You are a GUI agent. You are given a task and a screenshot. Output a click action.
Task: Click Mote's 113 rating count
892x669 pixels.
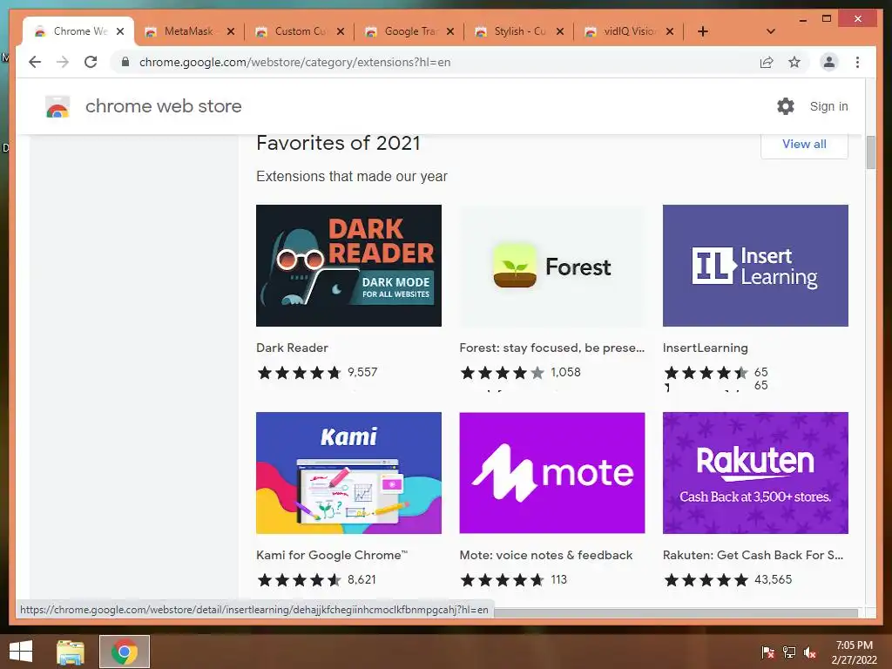tap(558, 579)
